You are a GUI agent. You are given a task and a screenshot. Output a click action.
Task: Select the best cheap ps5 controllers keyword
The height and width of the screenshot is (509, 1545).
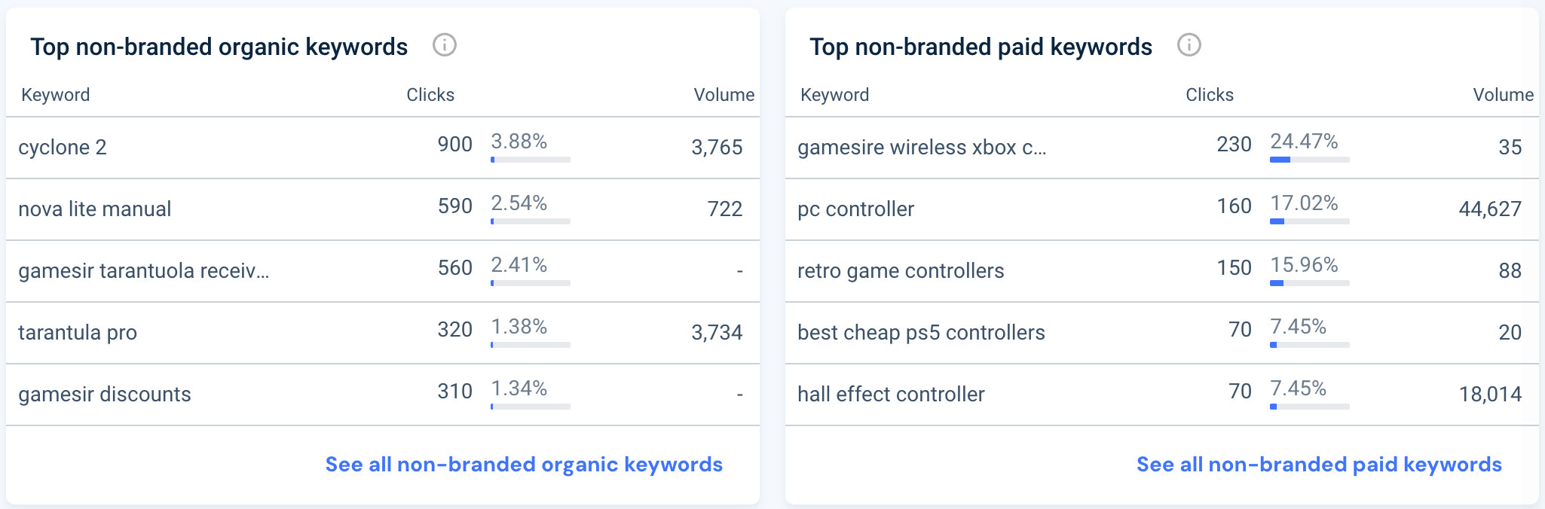click(x=921, y=332)
